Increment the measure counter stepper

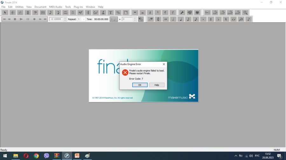pos(65,18)
